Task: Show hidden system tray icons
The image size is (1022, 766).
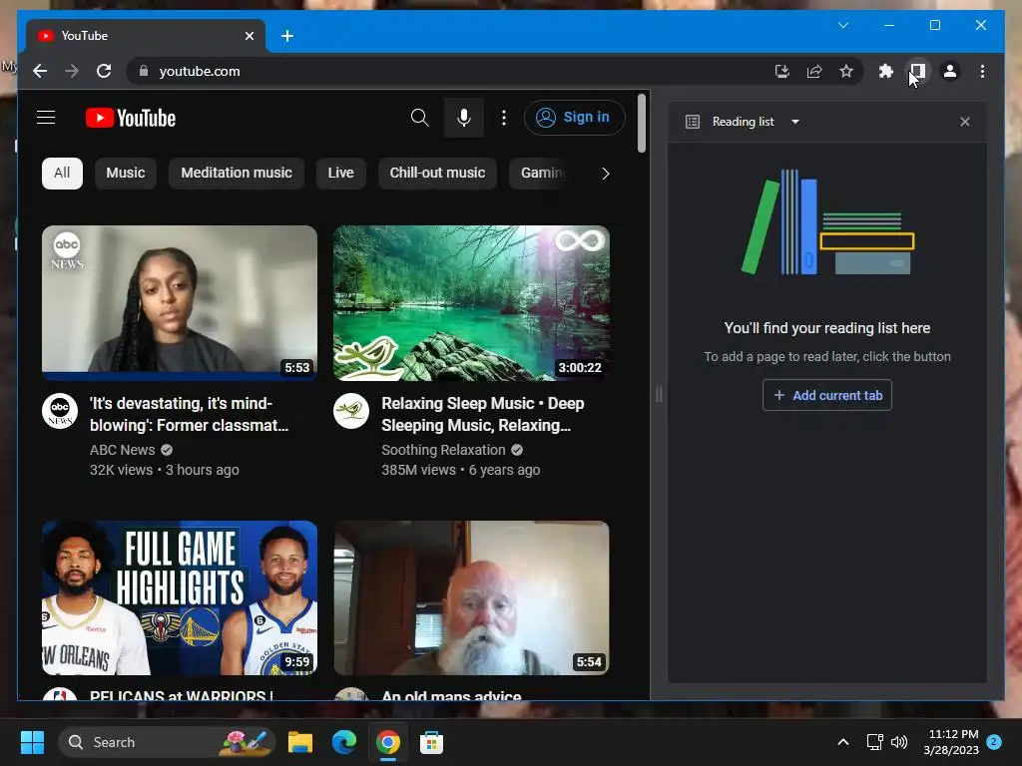Action: click(x=842, y=742)
